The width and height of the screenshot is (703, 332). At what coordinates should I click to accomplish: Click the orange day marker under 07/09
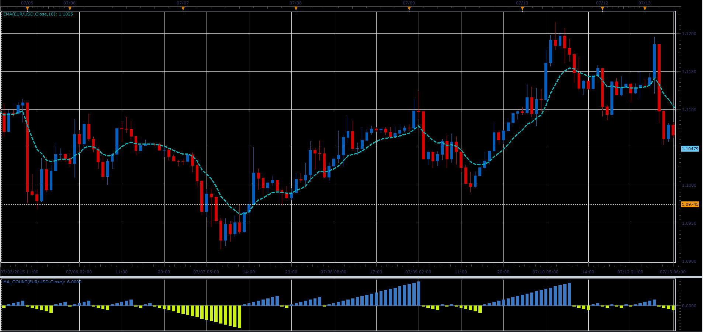click(x=409, y=8)
